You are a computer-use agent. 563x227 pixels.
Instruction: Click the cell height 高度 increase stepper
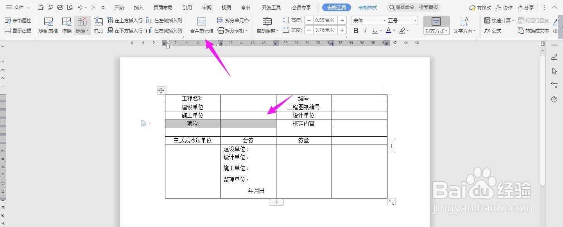coord(342,20)
